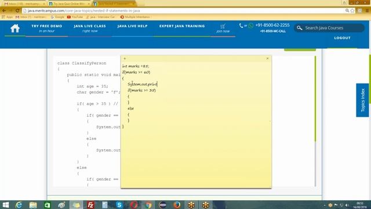371x209 pixels.
Task: Click the phone call icon in header
Action: [241, 26]
